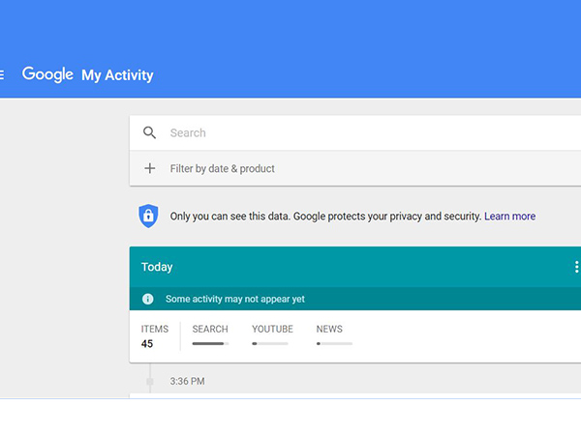This screenshot has height=435, width=581.
Task: Click the Google logo
Action: 47,74
